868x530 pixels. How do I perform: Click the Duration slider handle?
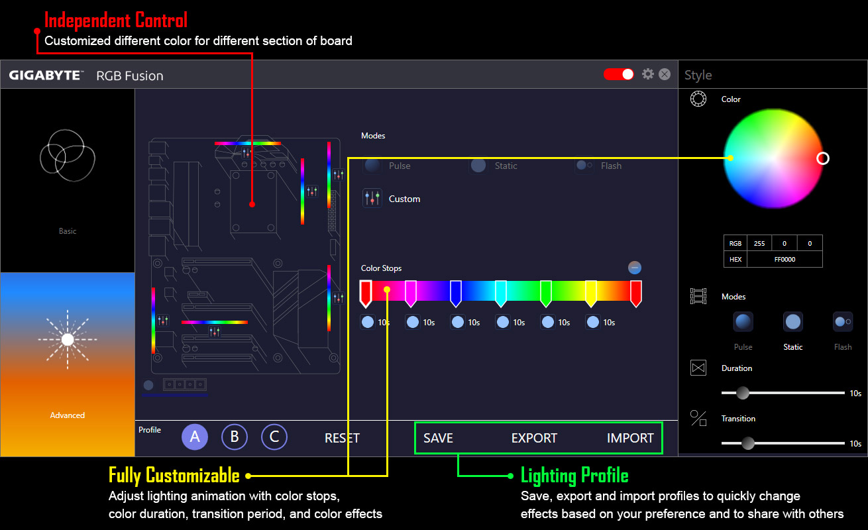pyautogui.click(x=743, y=393)
